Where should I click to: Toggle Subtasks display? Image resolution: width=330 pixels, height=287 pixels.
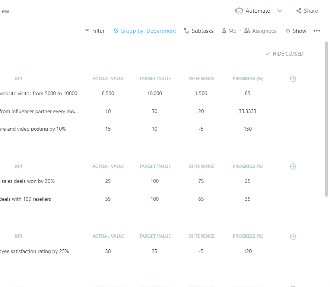(199, 31)
